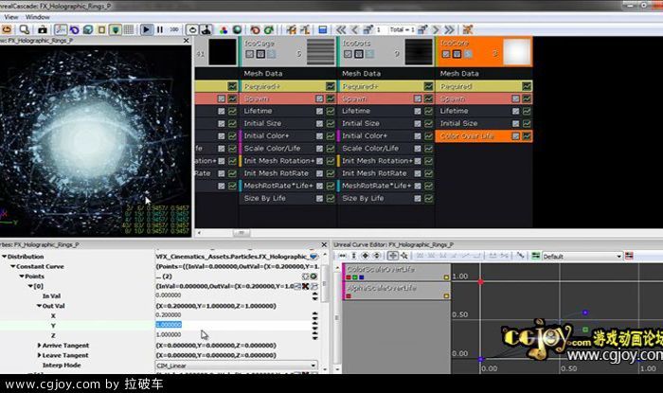Toggle the wireframe sphere toolbar icon
Image resolution: width=663 pixels, height=393 pixels.
pos(237,29)
